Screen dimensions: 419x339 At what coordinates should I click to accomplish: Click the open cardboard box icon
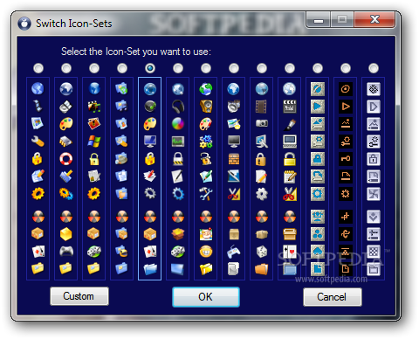[x=178, y=234]
